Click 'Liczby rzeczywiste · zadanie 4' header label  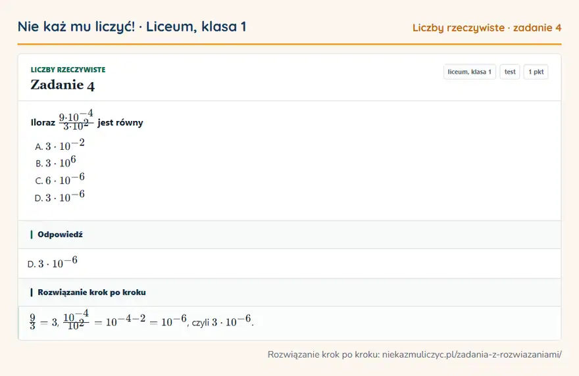point(487,28)
